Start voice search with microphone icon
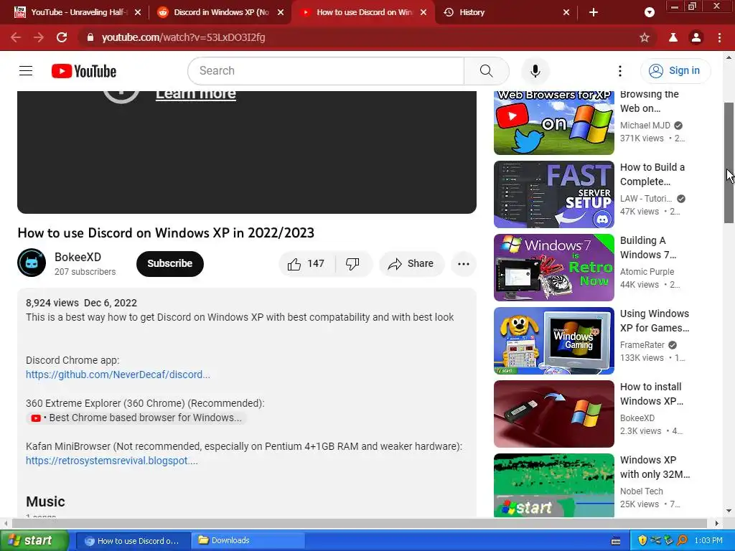Screen dimensions: 735x551 tap(535, 71)
